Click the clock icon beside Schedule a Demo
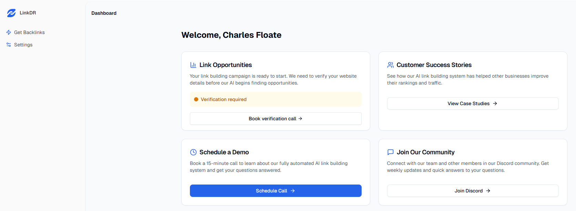Viewport: 576px width, 211px height. 193,152
